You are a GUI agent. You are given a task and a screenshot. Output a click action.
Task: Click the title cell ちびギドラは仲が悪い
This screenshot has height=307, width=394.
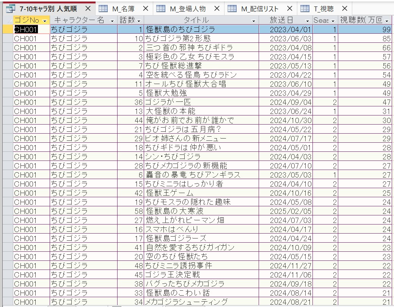pos(201,148)
